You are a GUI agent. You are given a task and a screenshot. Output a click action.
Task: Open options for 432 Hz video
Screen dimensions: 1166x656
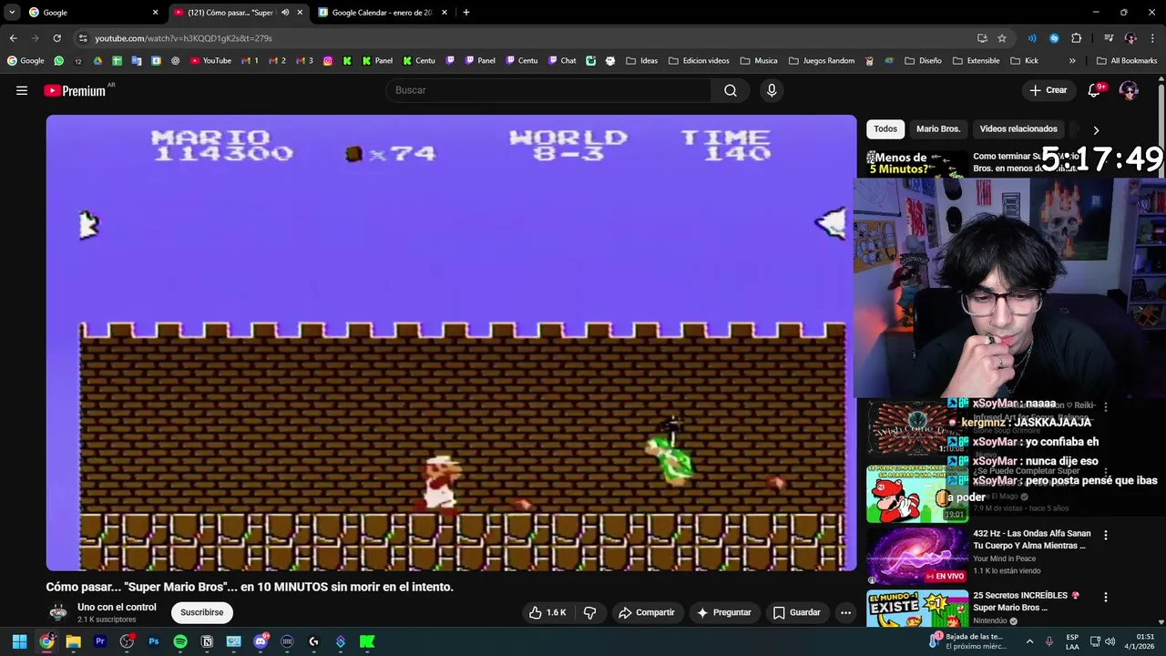1106,536
